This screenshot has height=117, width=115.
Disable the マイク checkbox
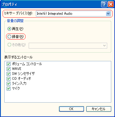point(8,88)
